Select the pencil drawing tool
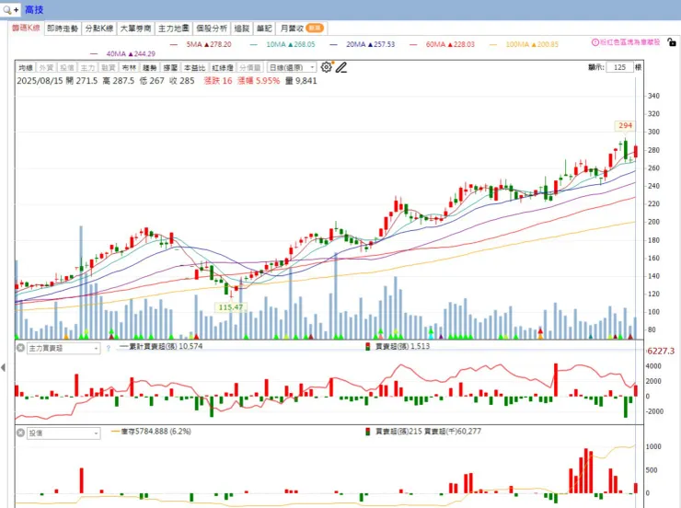This screenshot has height=508, width=681. (341, 67)
